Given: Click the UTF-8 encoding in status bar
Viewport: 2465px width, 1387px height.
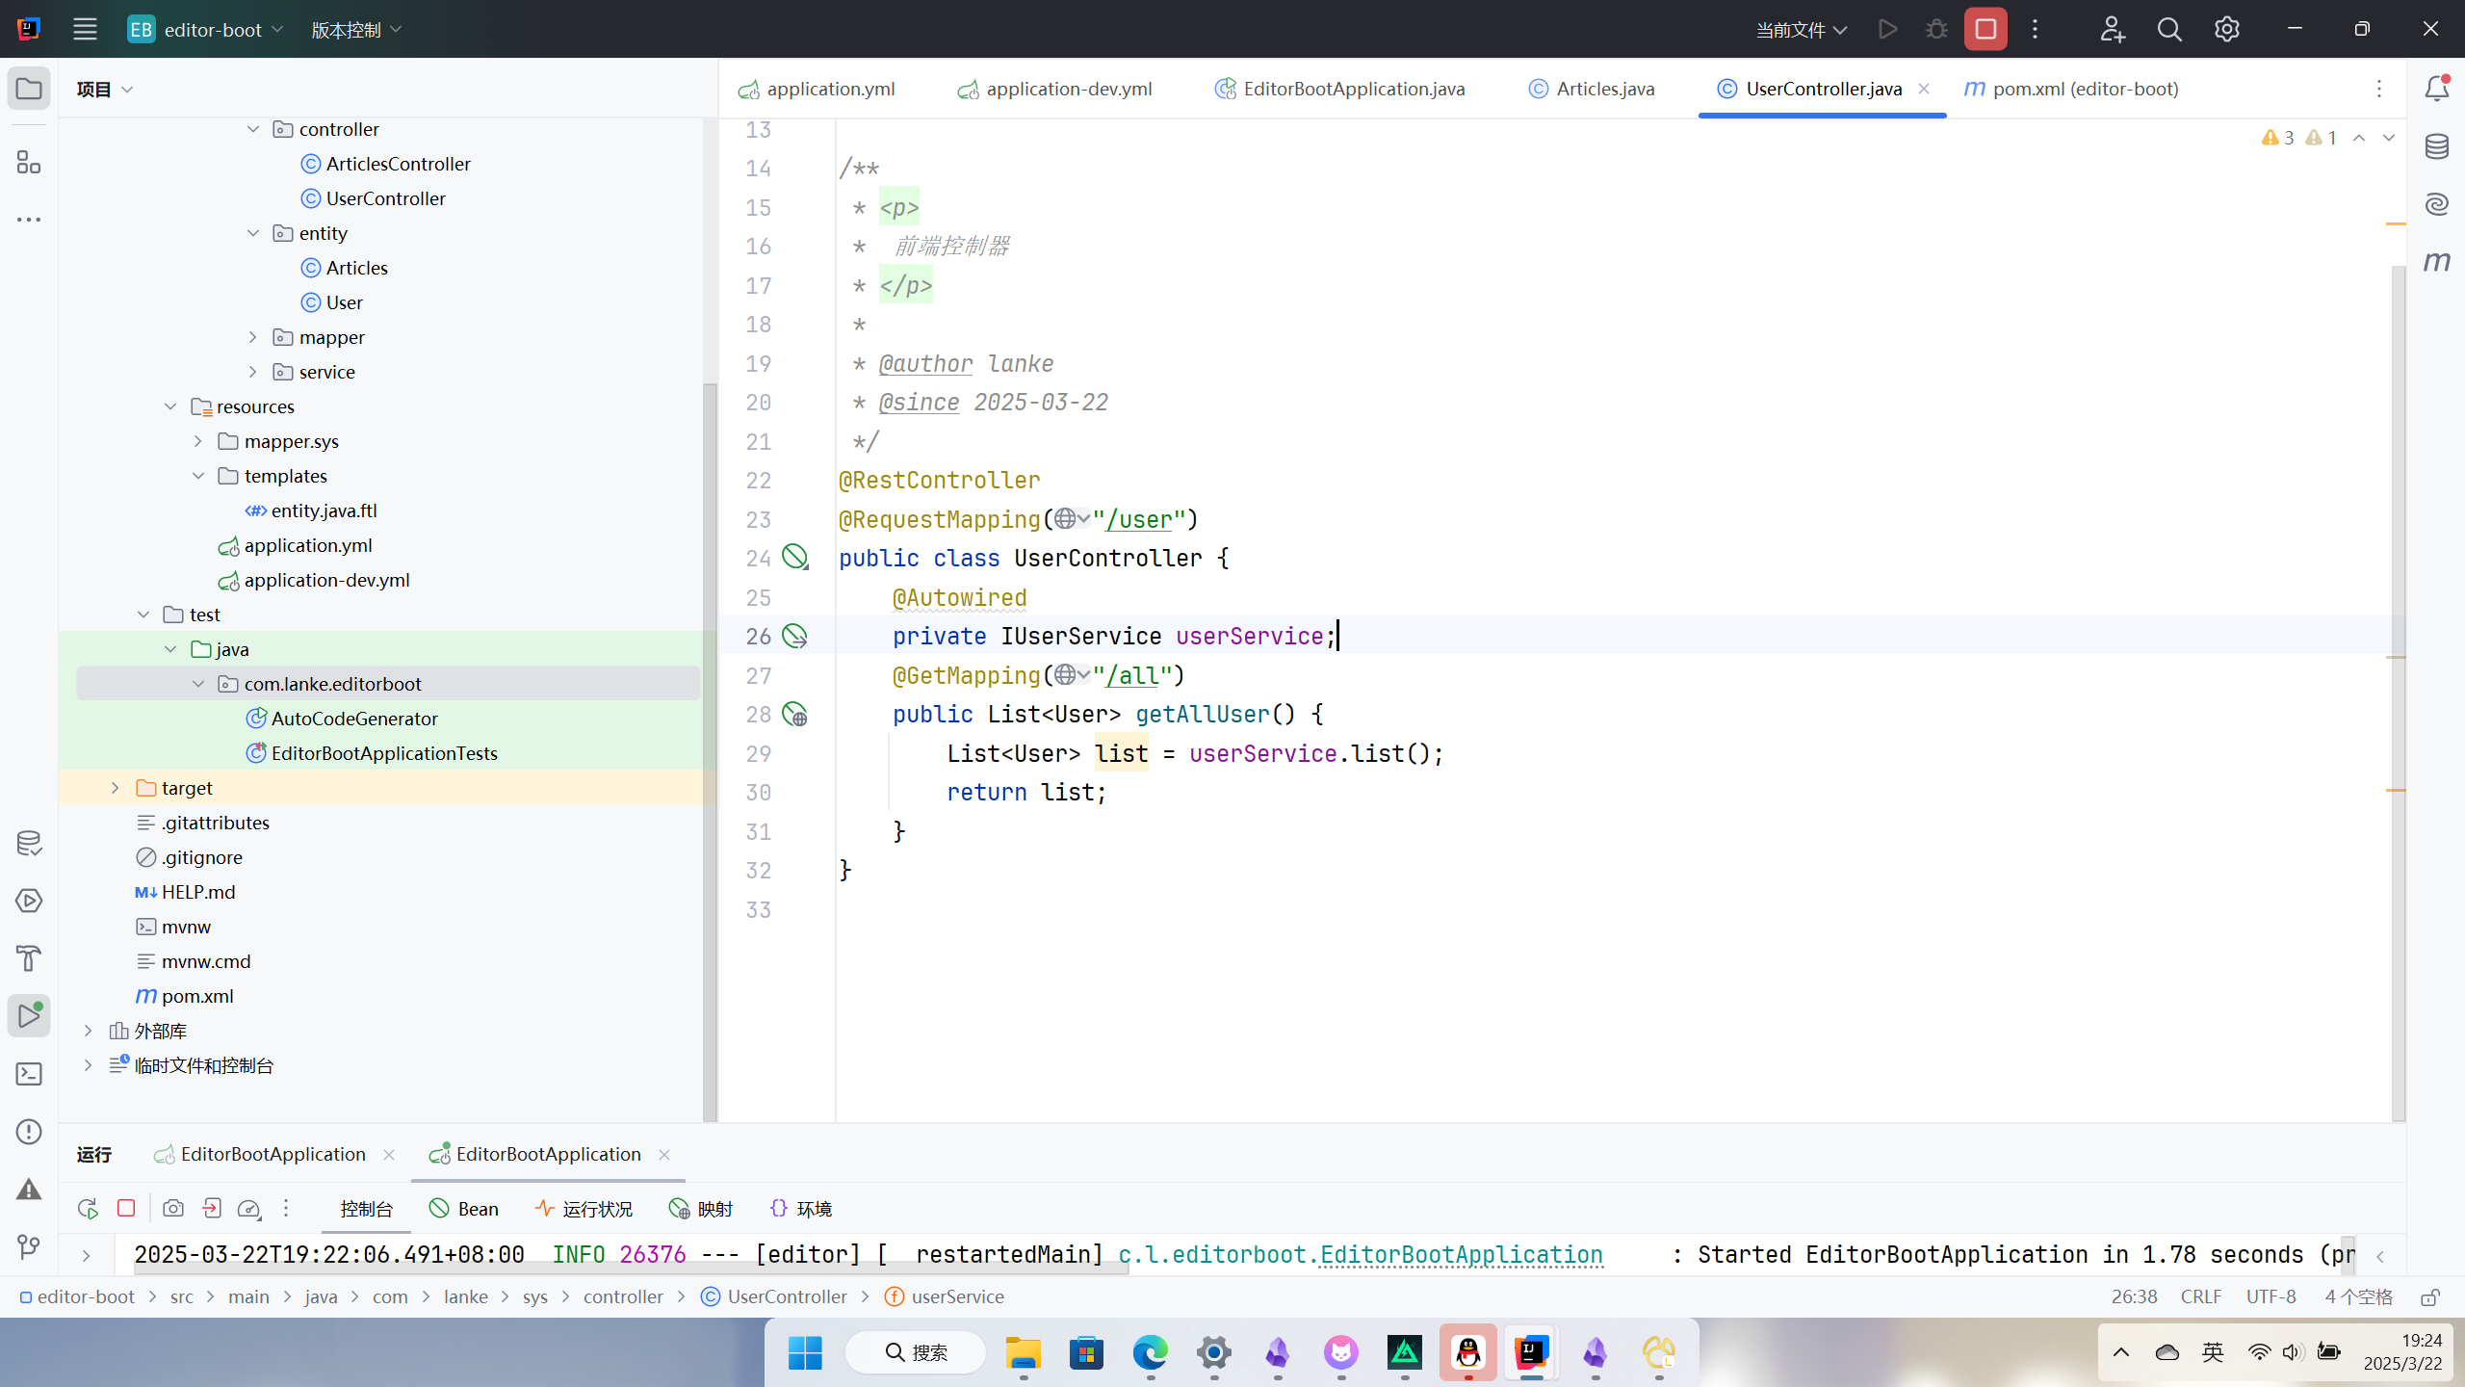Looking at the screenshot, I should coord(2270,1297).
